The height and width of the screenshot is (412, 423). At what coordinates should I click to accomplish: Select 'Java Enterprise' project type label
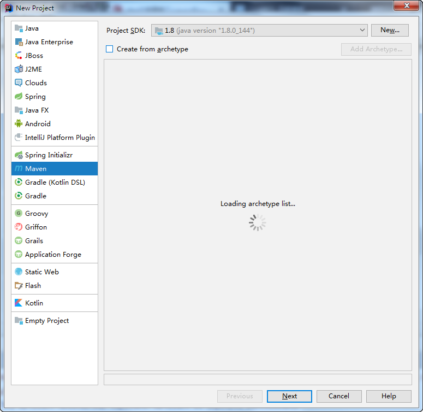click(49, 42)
